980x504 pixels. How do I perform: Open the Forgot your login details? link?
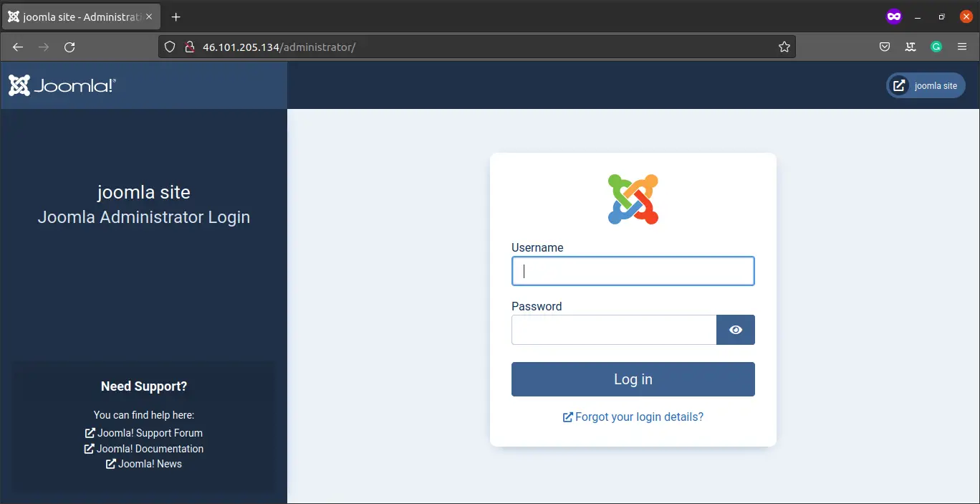tap(633, 417)
